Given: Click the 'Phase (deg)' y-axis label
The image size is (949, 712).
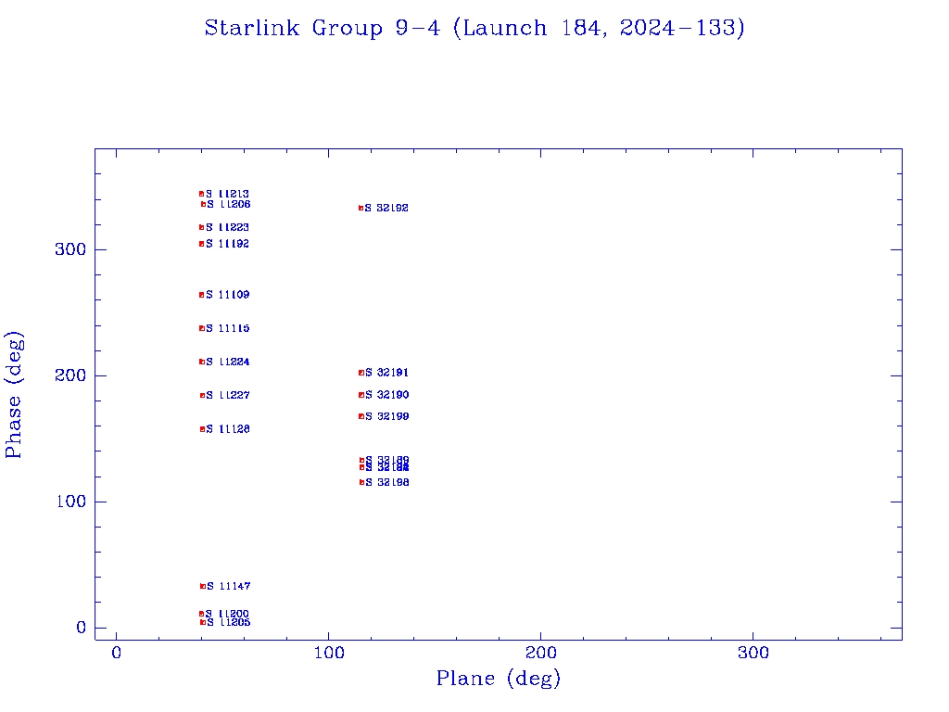Looking at the screenshot, I should pyautogui.click(x=13, y=395).
